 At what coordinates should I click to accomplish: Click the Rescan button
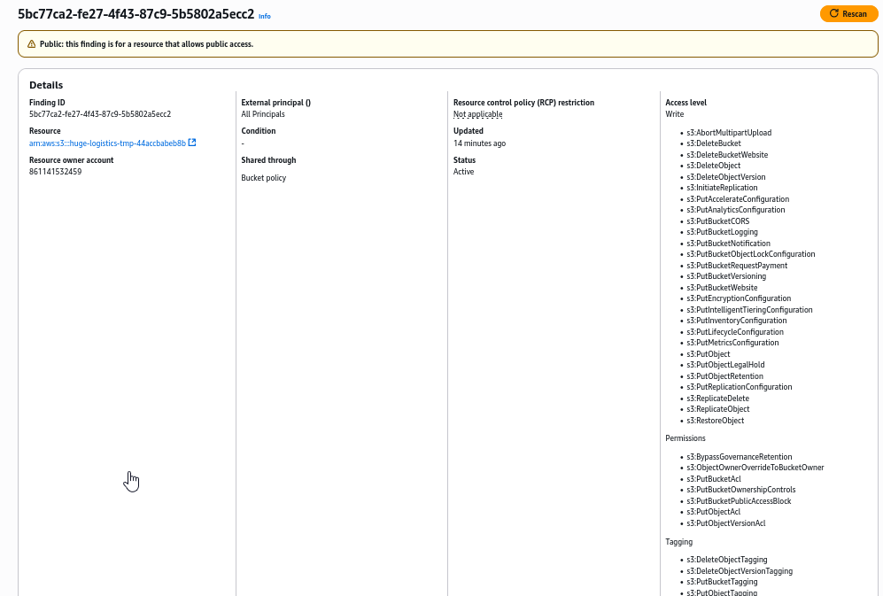point(848,13)
